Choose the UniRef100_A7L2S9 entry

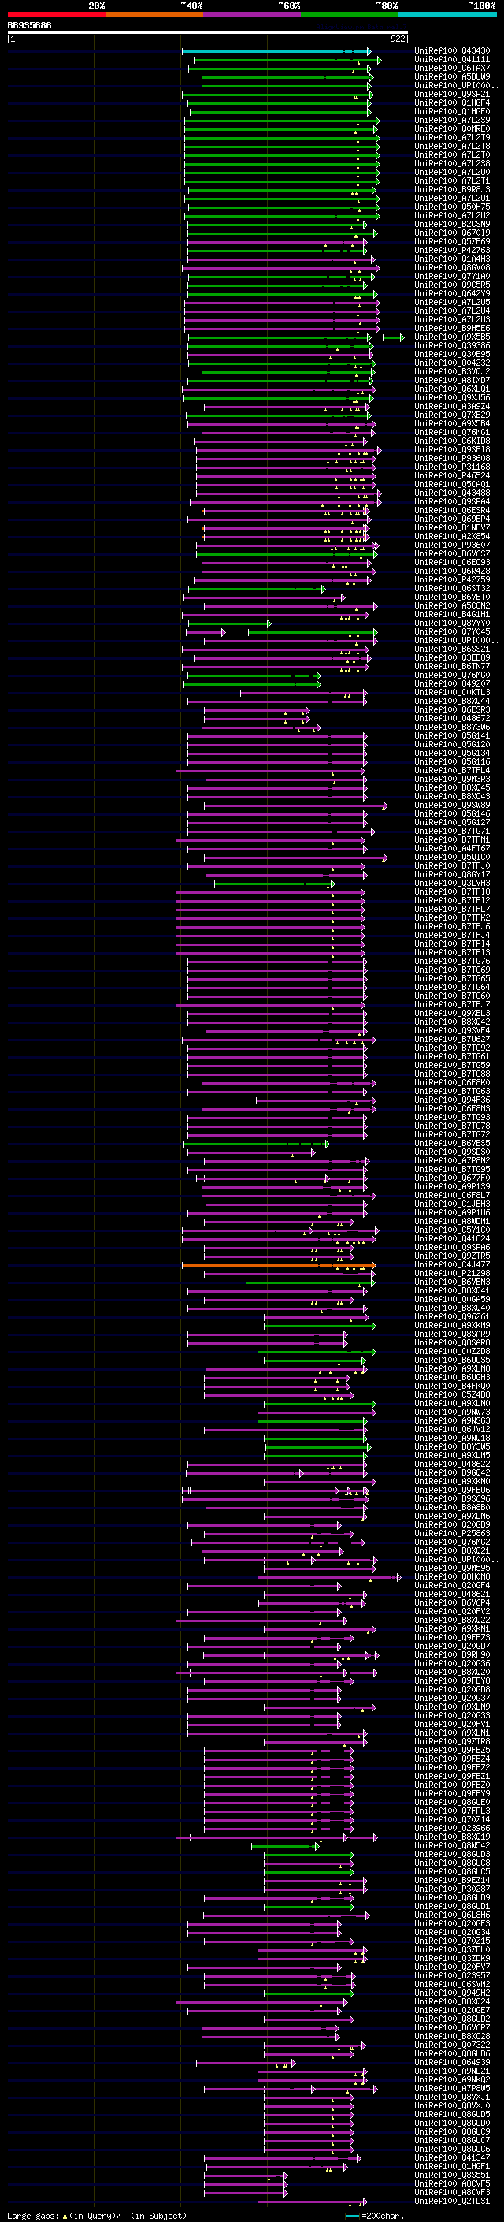452,120
